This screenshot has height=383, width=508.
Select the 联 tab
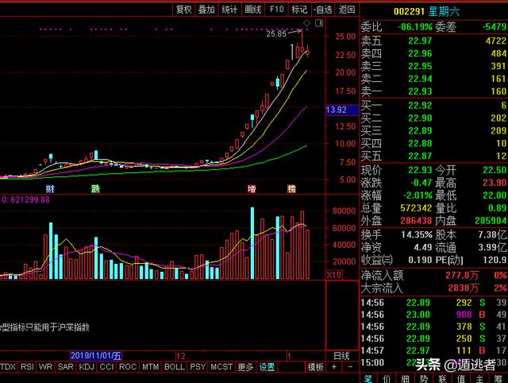[443, 379]
